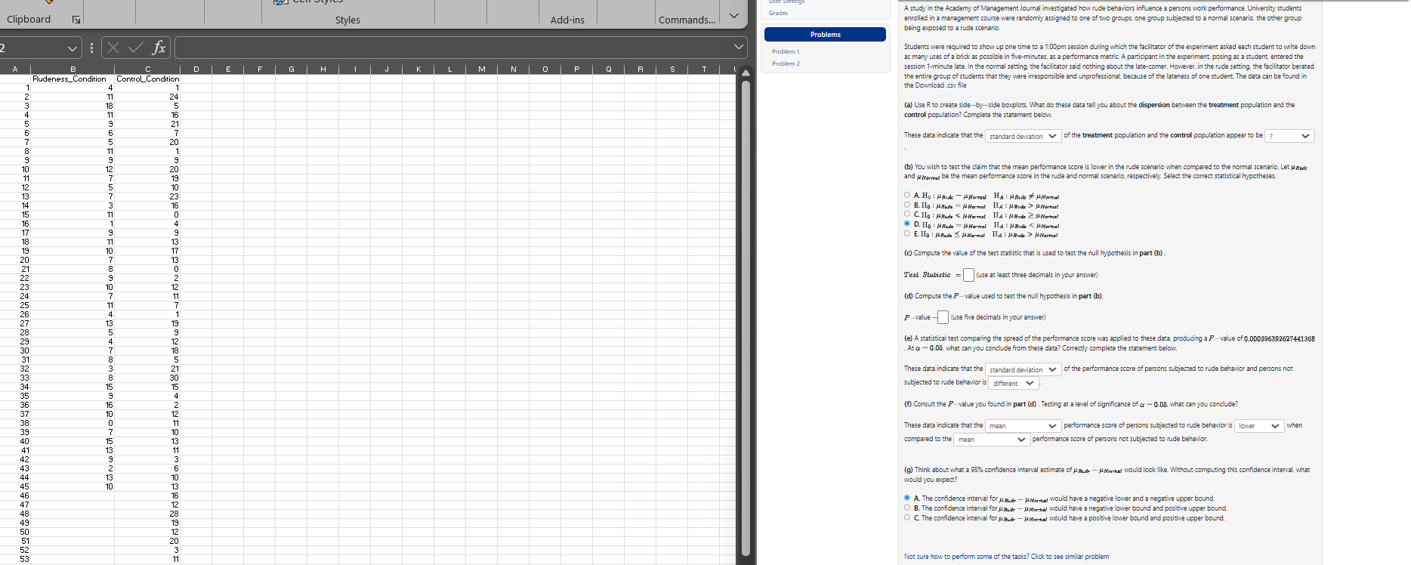Choose confidence interval option A in part (g)
This screenshot has height=565, width=1411.
tap(907, 498)
